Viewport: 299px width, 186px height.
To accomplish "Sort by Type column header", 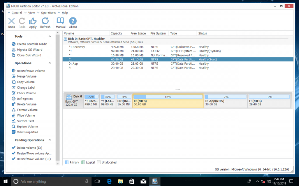I will tap(183, 33).
